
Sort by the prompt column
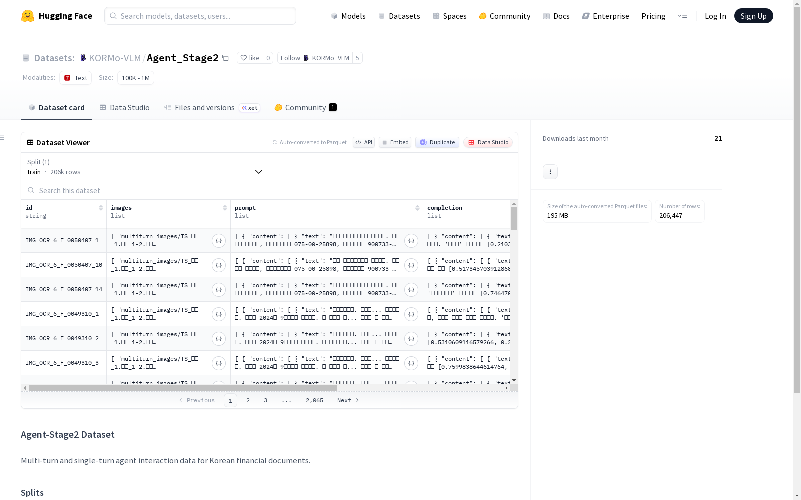coord(417,208)
